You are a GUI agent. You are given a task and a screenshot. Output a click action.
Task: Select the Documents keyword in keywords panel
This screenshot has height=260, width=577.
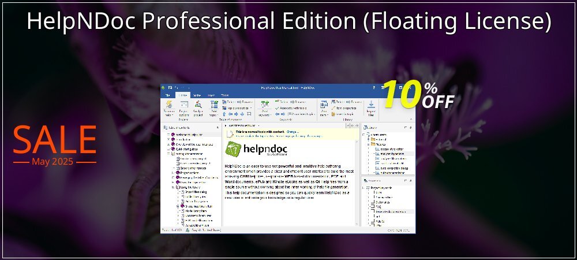pyautogui.click(x=383, y=202)
